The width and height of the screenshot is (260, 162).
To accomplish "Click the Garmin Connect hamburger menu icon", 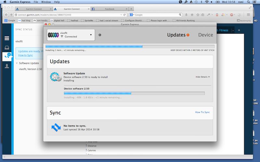I will point(6,38).
